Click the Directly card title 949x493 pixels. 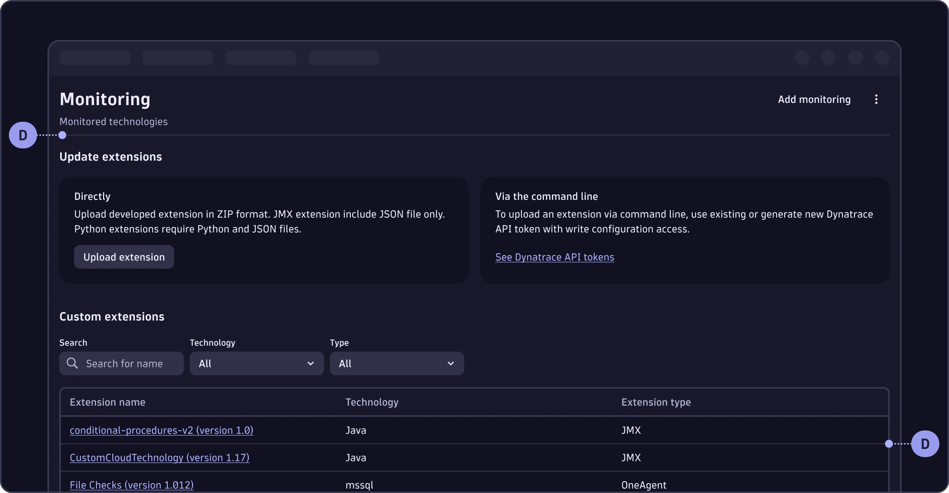(92, 196)
